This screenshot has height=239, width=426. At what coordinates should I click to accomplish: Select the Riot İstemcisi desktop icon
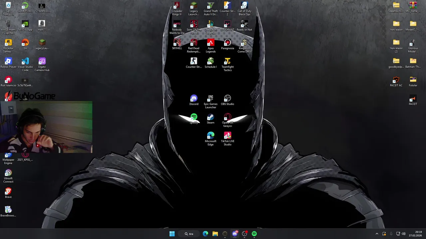point(8,82)
